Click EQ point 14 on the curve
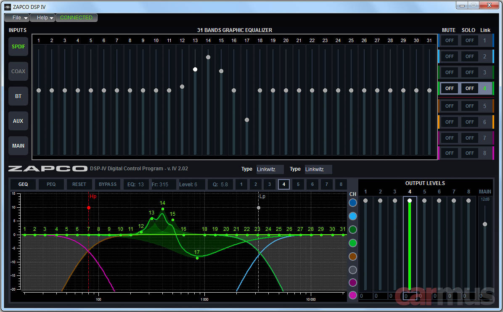Screen dimensions: 503x312 163,209
